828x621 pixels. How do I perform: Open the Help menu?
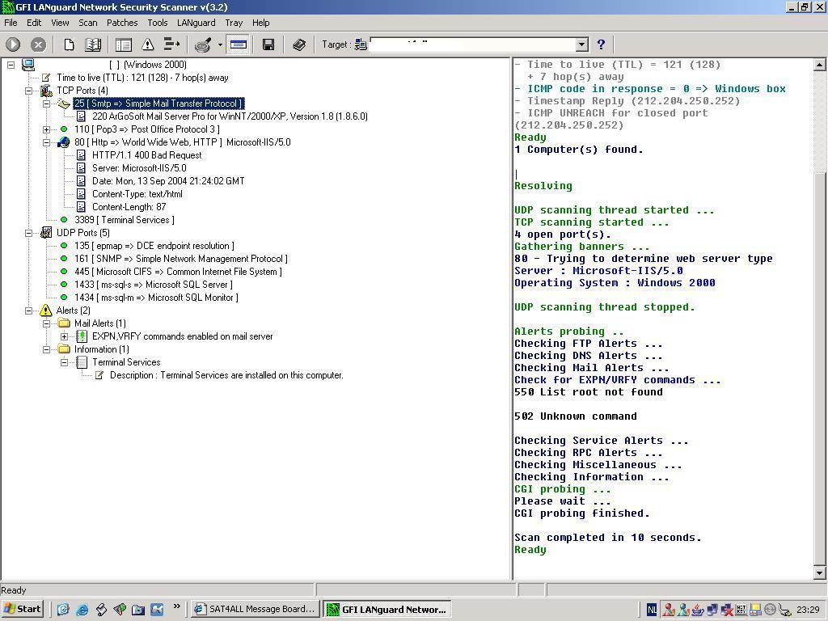(x=260, y=23)
